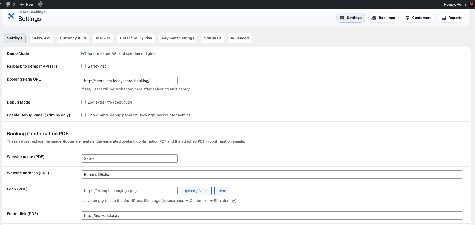The height and width of the screenshot is (225, 475).
Task: Enable Debug Mode log extra info checkbox
Action: [x=84, y=102]
